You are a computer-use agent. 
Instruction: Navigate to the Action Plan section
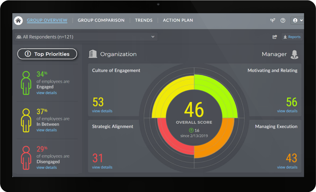tap(178, 20)
